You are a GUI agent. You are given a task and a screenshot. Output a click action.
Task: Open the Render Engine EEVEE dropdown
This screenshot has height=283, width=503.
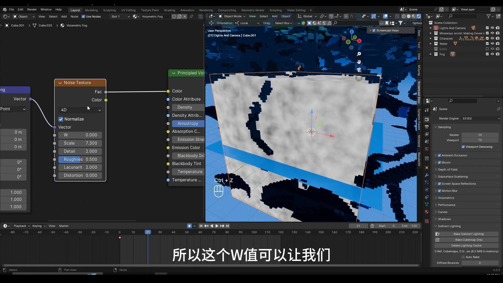pos(481,118)
